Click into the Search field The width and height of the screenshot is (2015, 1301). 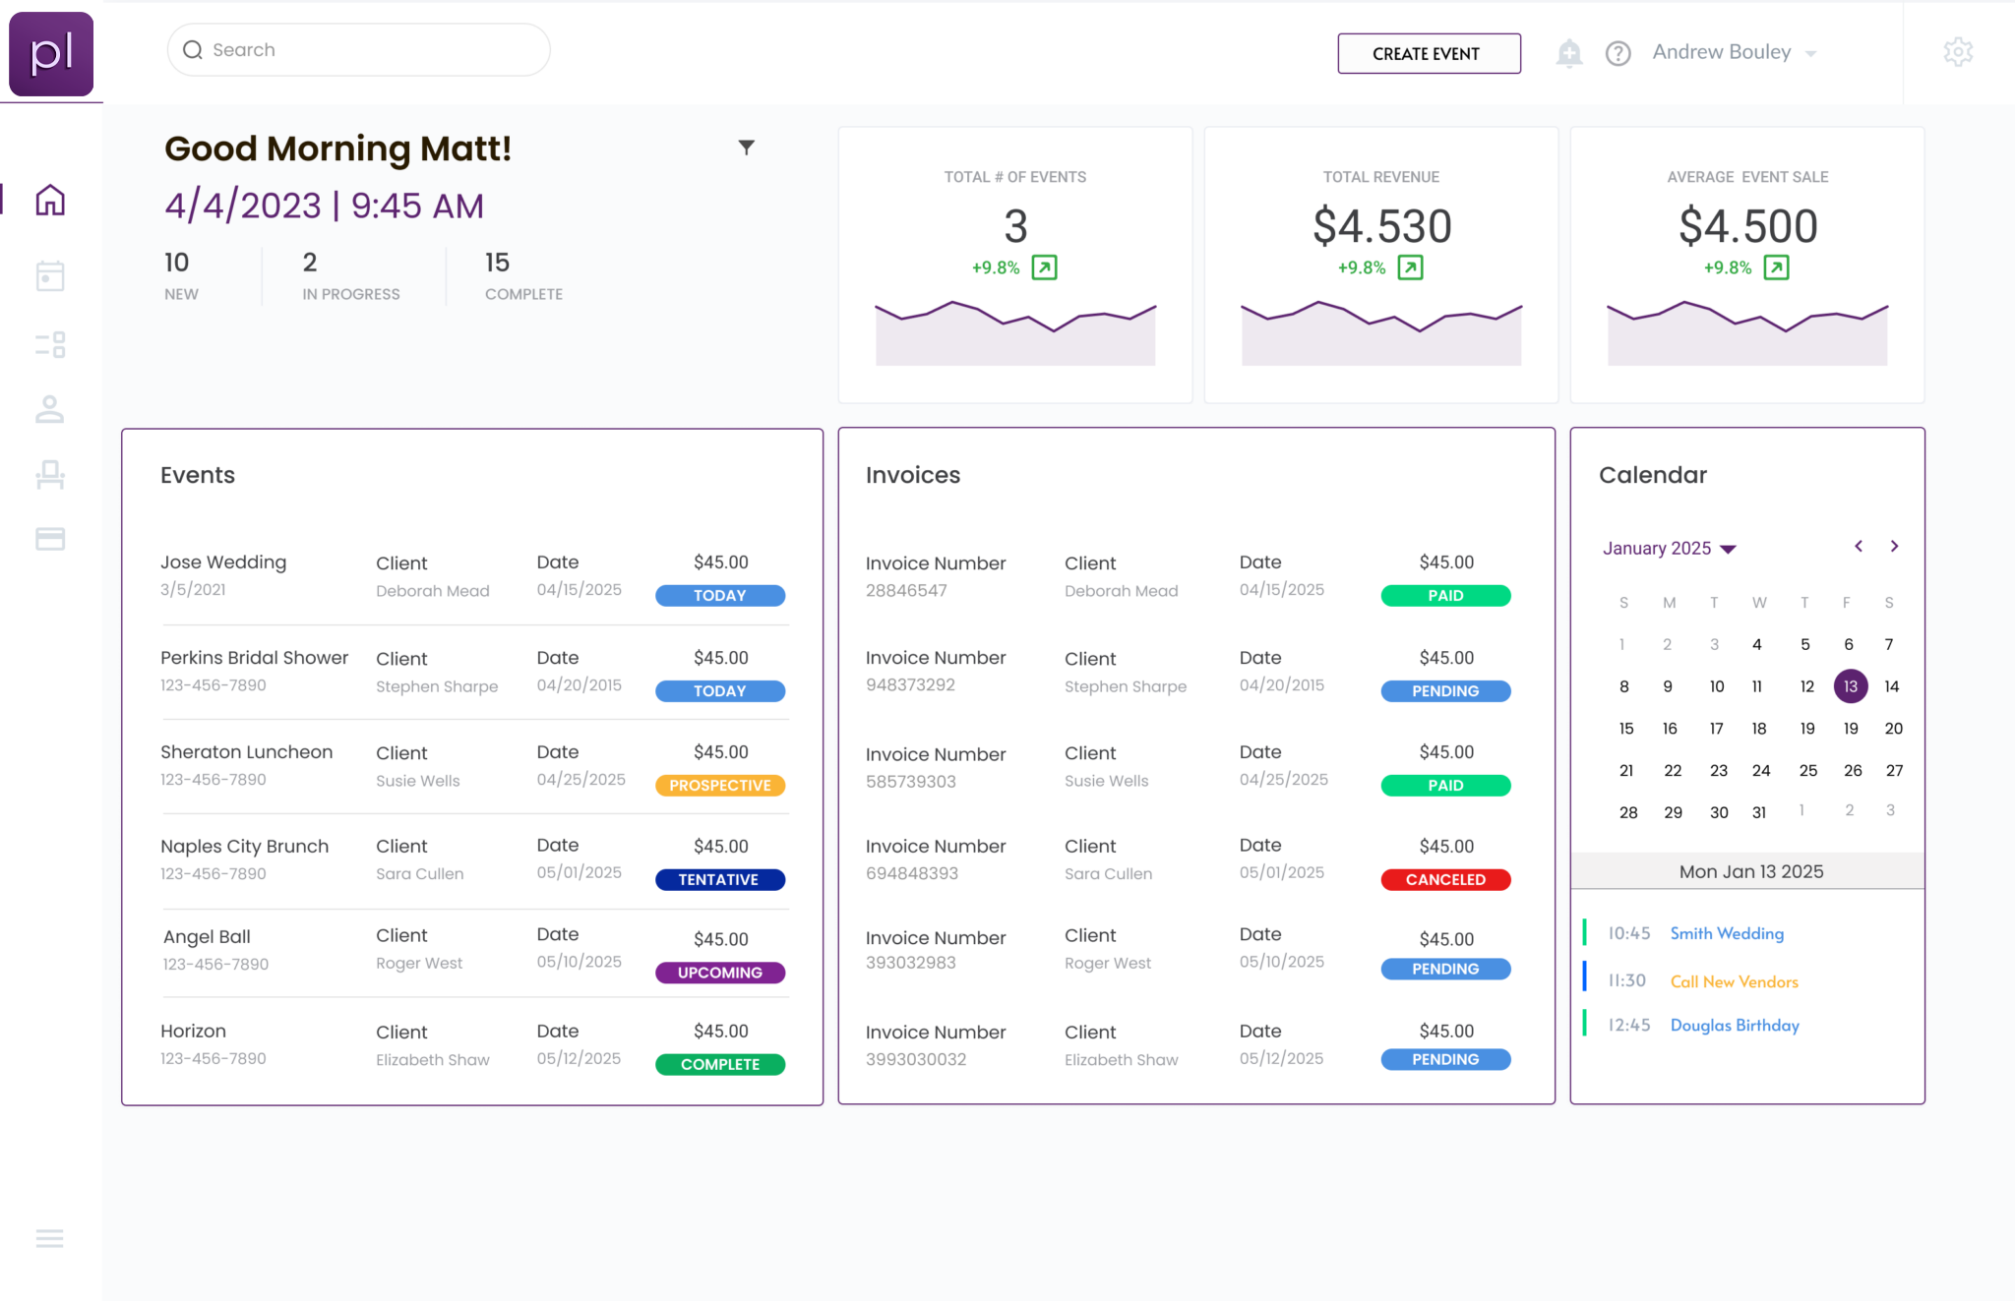(358, 50)
